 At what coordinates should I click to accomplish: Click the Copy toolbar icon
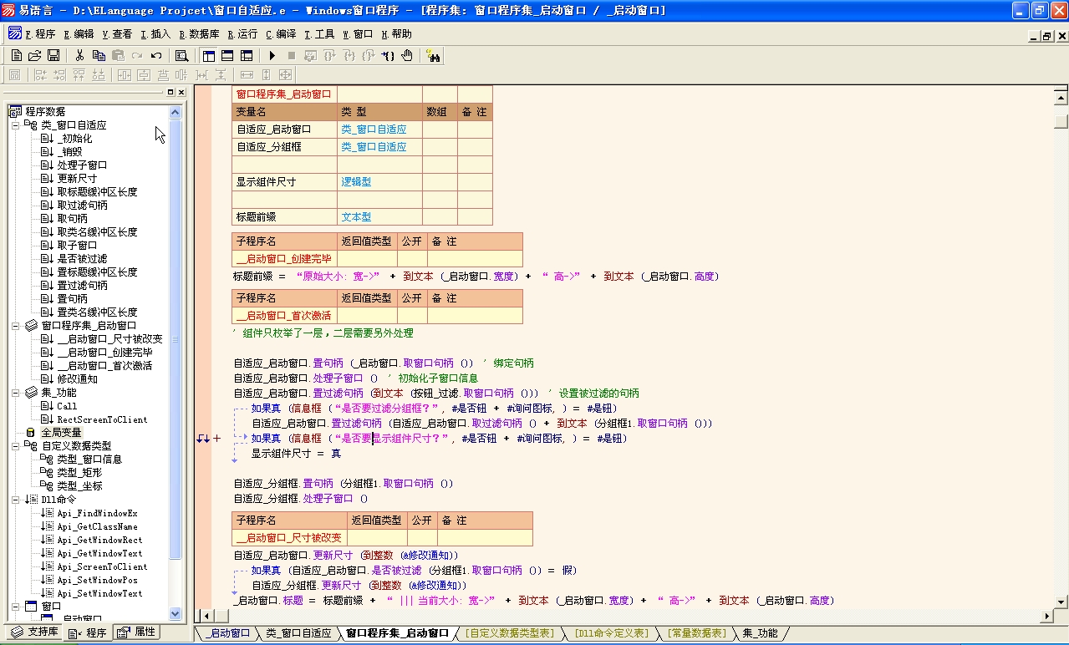(x=99, y=55)
